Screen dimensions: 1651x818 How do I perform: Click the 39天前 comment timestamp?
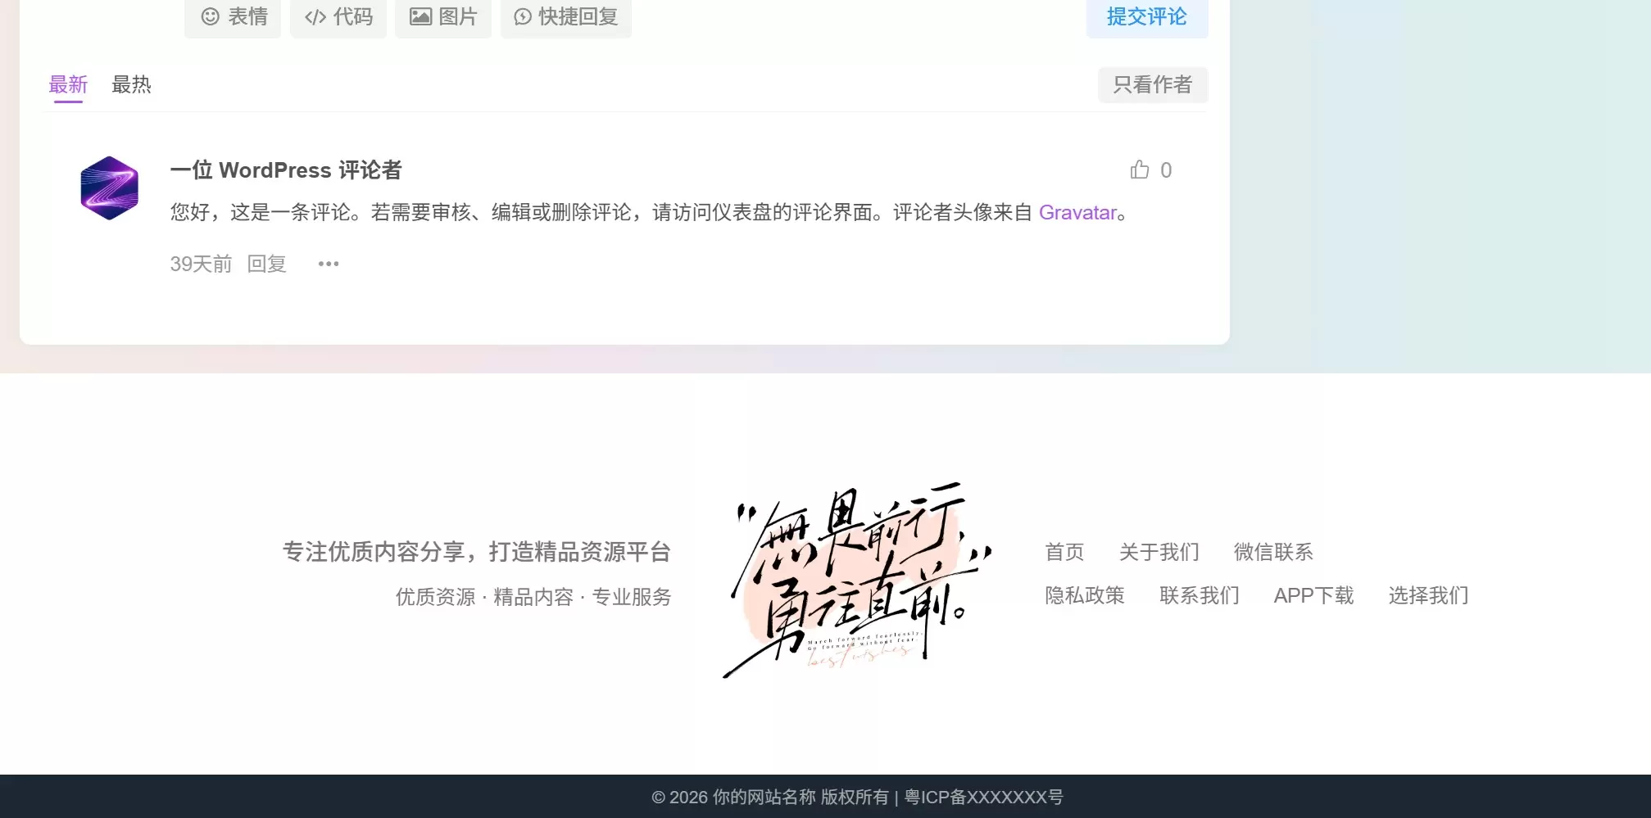pos(201,264)
